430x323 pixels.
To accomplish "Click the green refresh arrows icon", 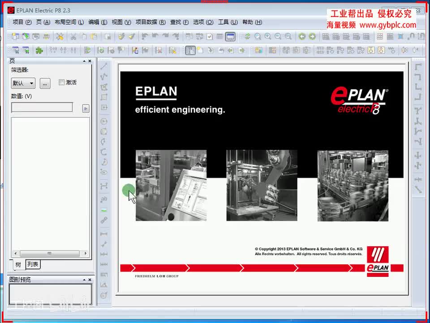I will point(247,36).
